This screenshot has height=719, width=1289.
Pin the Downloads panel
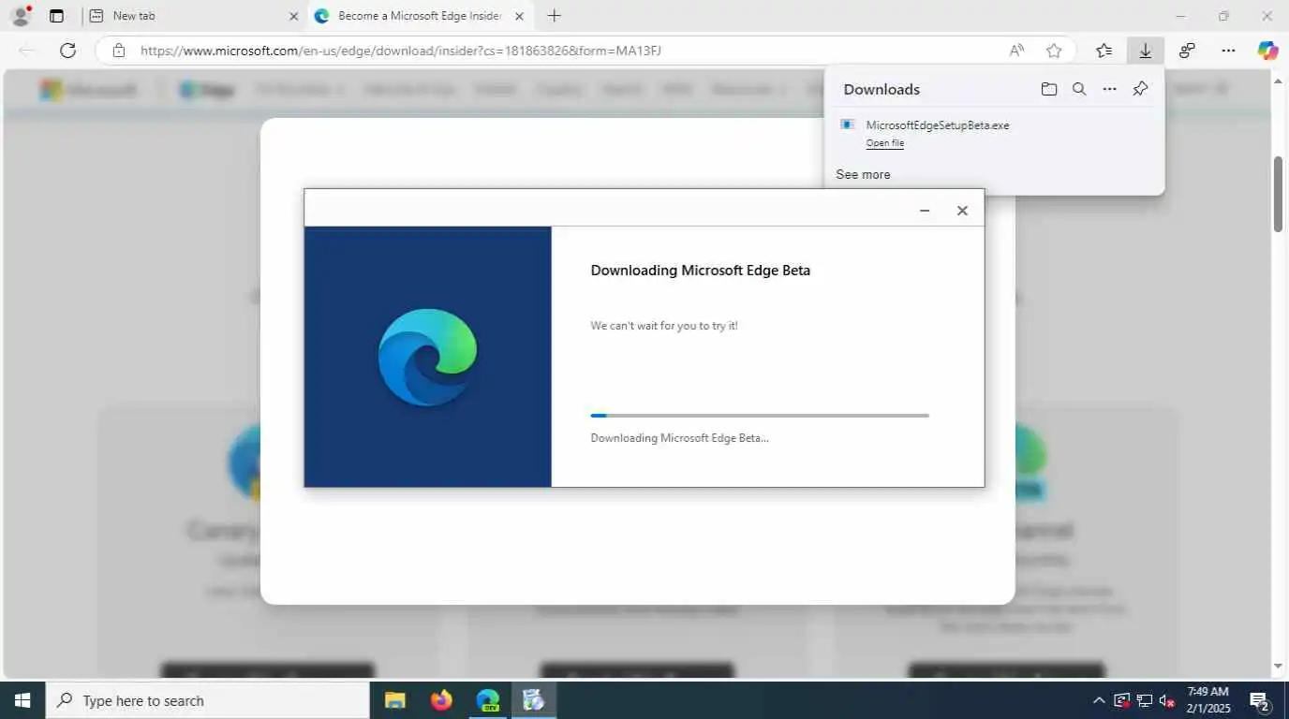coord(1140,89)
